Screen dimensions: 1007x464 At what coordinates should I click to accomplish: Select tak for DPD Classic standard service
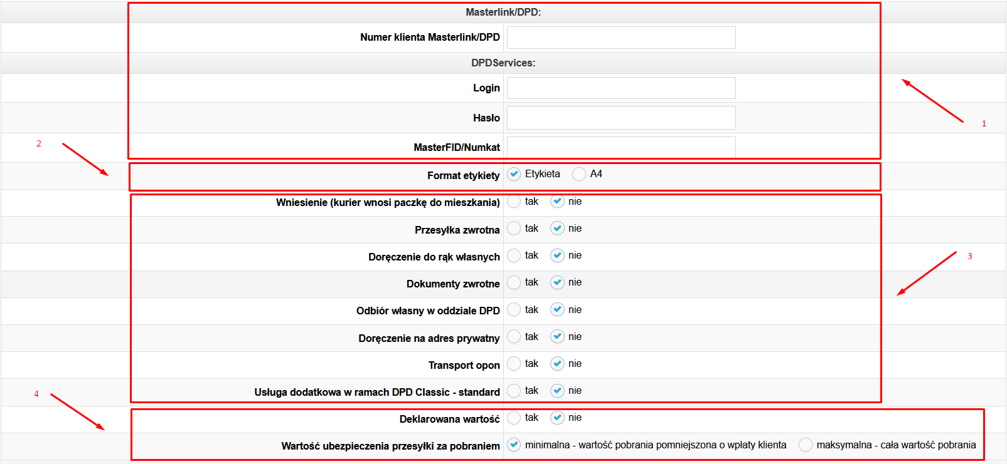click(514, 391)
